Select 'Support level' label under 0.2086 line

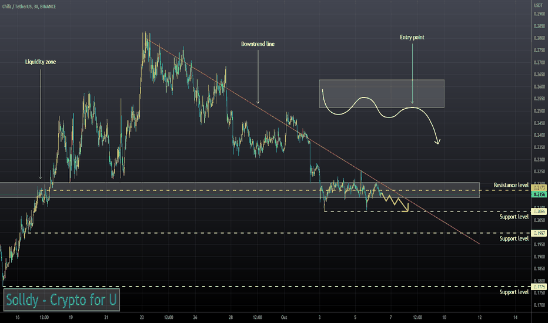pos(514,217)
